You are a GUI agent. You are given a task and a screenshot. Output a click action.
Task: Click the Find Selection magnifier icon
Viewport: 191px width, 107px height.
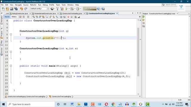(33, 17)
